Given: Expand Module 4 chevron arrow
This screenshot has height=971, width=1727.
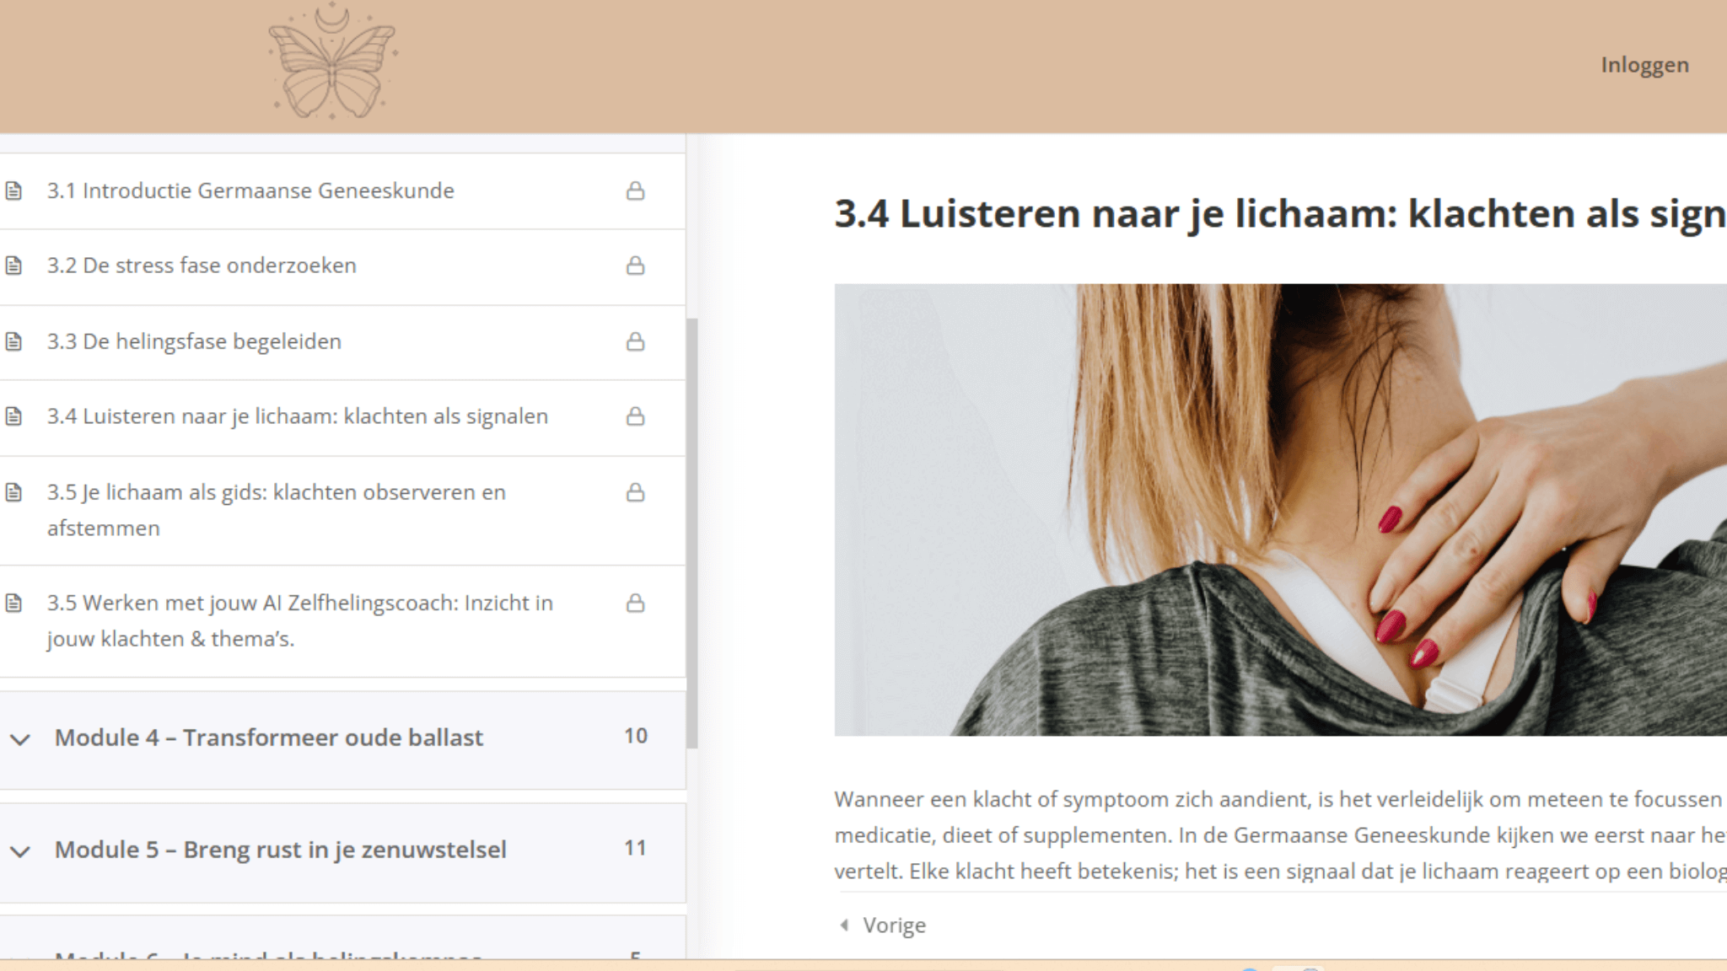Looking at the screenshot, I should click(20, 739).
